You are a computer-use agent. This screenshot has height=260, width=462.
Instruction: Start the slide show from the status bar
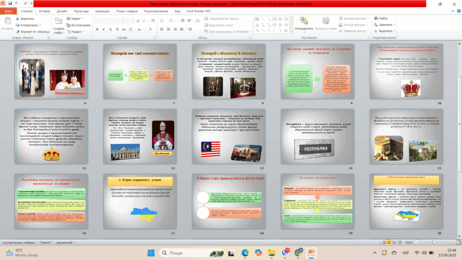pyautogui.click(x=400, y=242)
